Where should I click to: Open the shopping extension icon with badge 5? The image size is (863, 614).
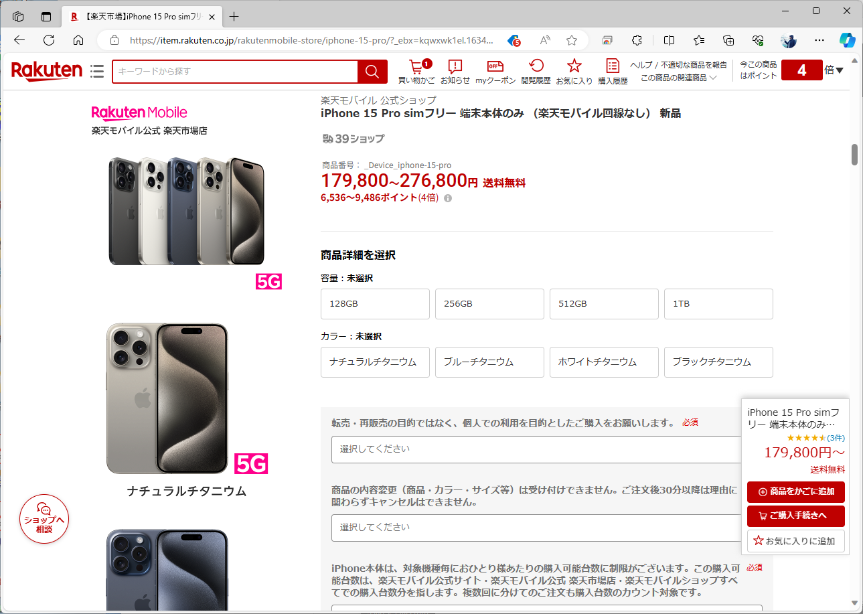click(514, 40)
